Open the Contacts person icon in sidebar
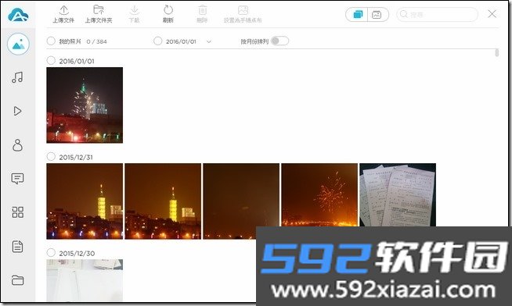This screenshot has height=306, width=512. point(18,145)
